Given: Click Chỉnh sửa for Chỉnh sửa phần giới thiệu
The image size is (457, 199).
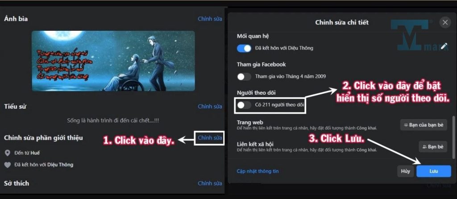Looking at the screenshot, I should [x=210, y=138].
